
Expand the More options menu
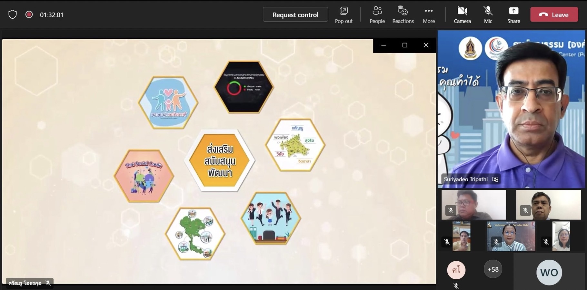point(429,15)
